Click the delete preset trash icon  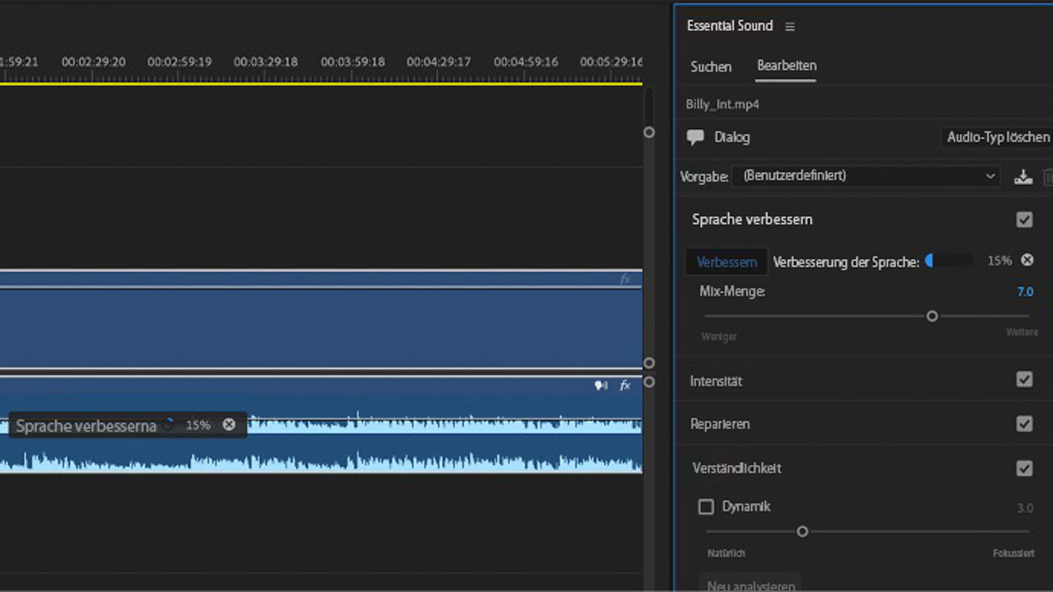(x=1048, y=177)
